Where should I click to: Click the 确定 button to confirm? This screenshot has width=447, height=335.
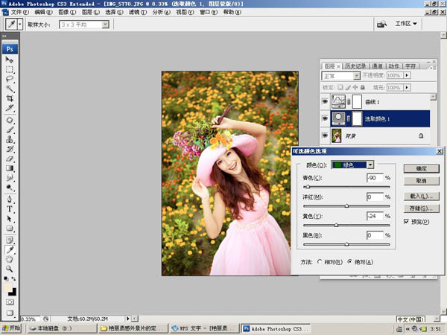tap(421, 169)
